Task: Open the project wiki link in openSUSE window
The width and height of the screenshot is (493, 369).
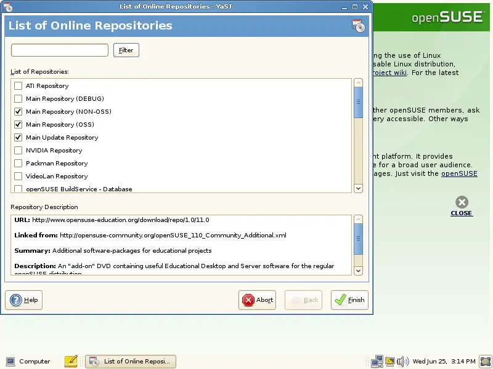Action: coord(390,73)
